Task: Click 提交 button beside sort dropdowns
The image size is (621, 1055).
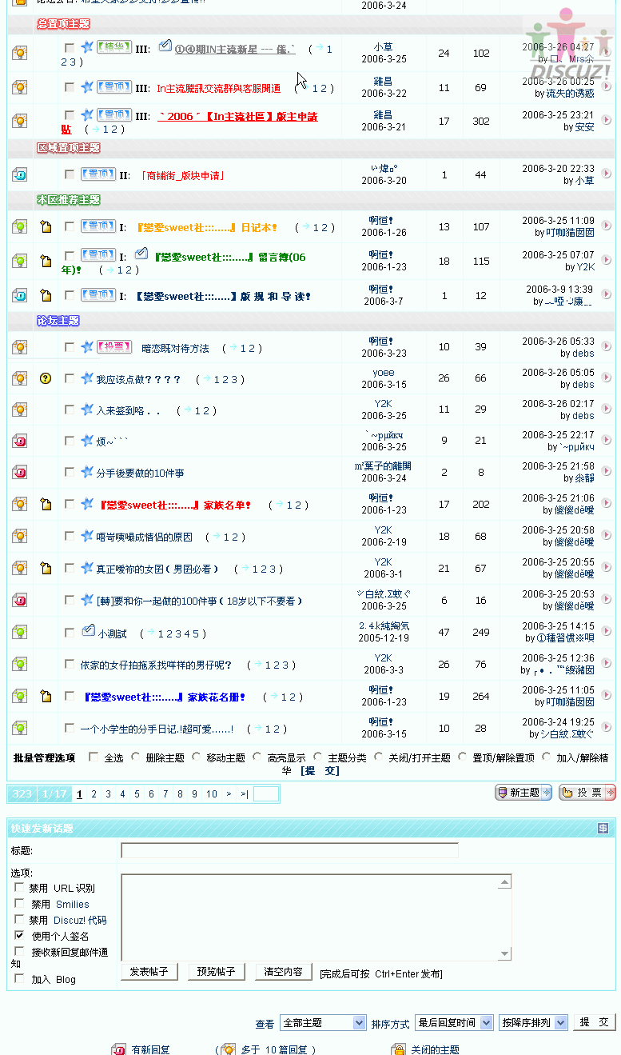Action: (594, 1022)
